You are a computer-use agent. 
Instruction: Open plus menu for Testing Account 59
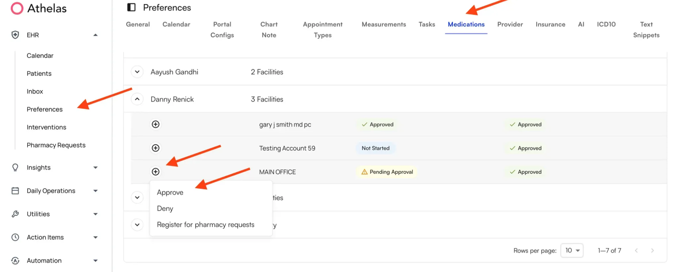[156, 148]
